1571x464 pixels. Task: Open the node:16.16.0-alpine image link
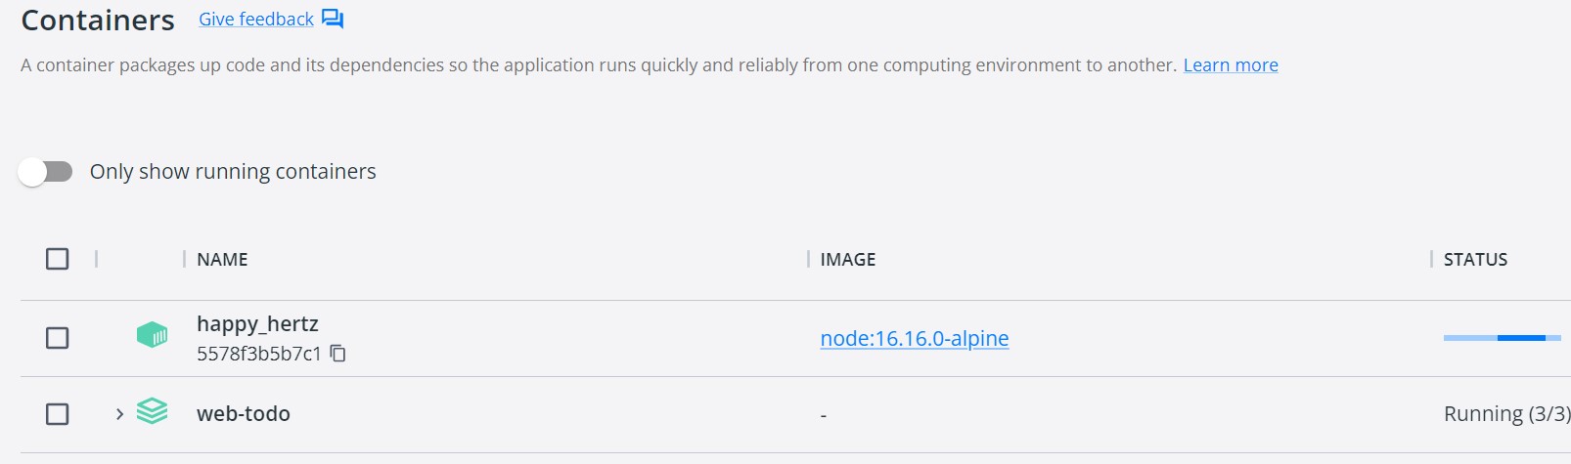click(915, 338)
